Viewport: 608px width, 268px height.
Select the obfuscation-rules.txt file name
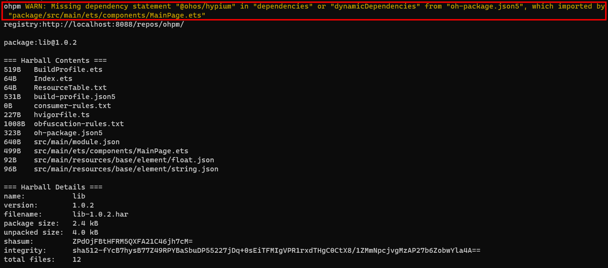[x=79, y=124]
